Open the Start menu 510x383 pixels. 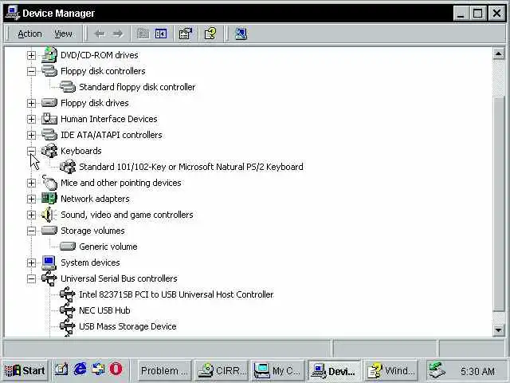[25, 370]
